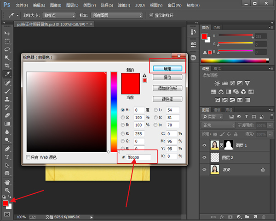Image resolution: width=276 pixels, height=221 pixels.
Task: Hide 图层 2 layer visibility eye
Action: click(x=205, y=157)
